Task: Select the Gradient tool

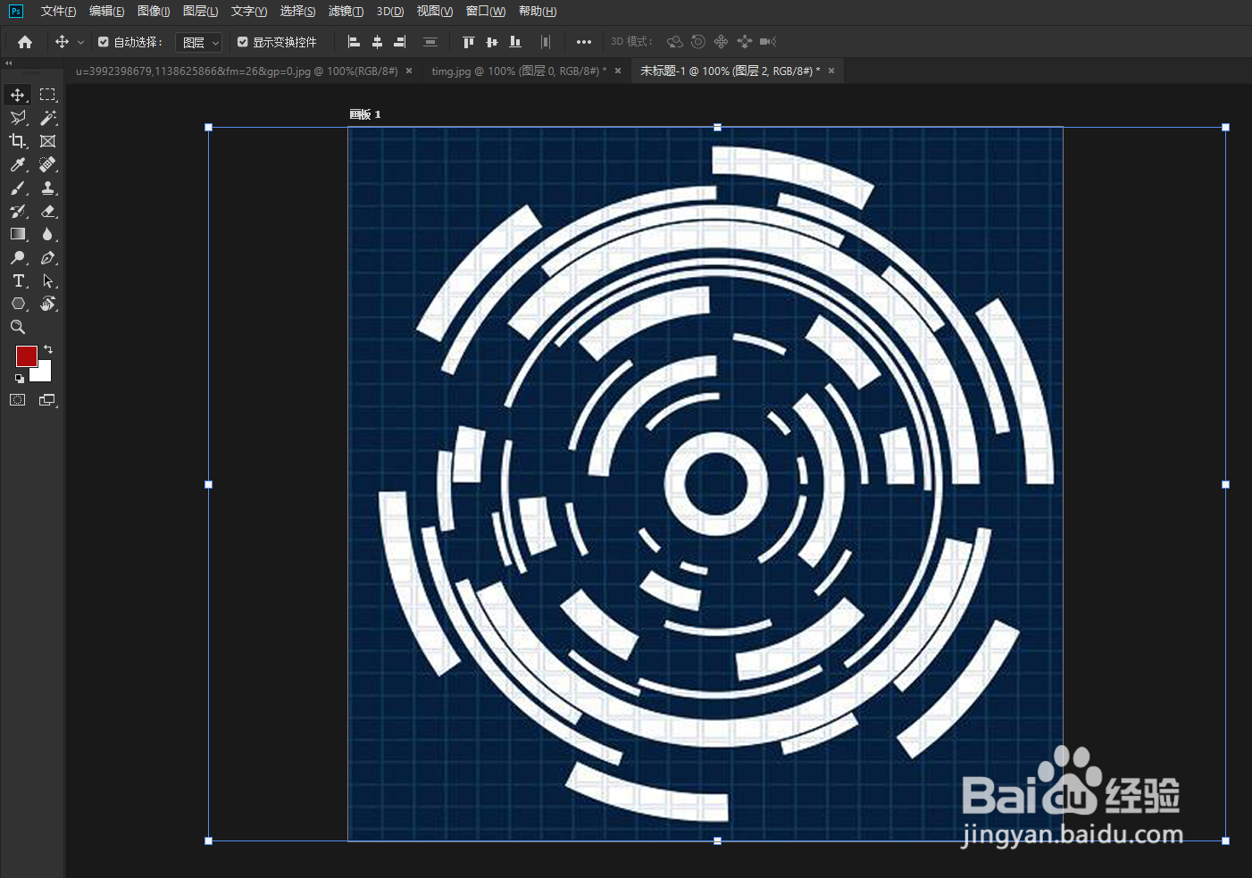Action: click(18, 234)
